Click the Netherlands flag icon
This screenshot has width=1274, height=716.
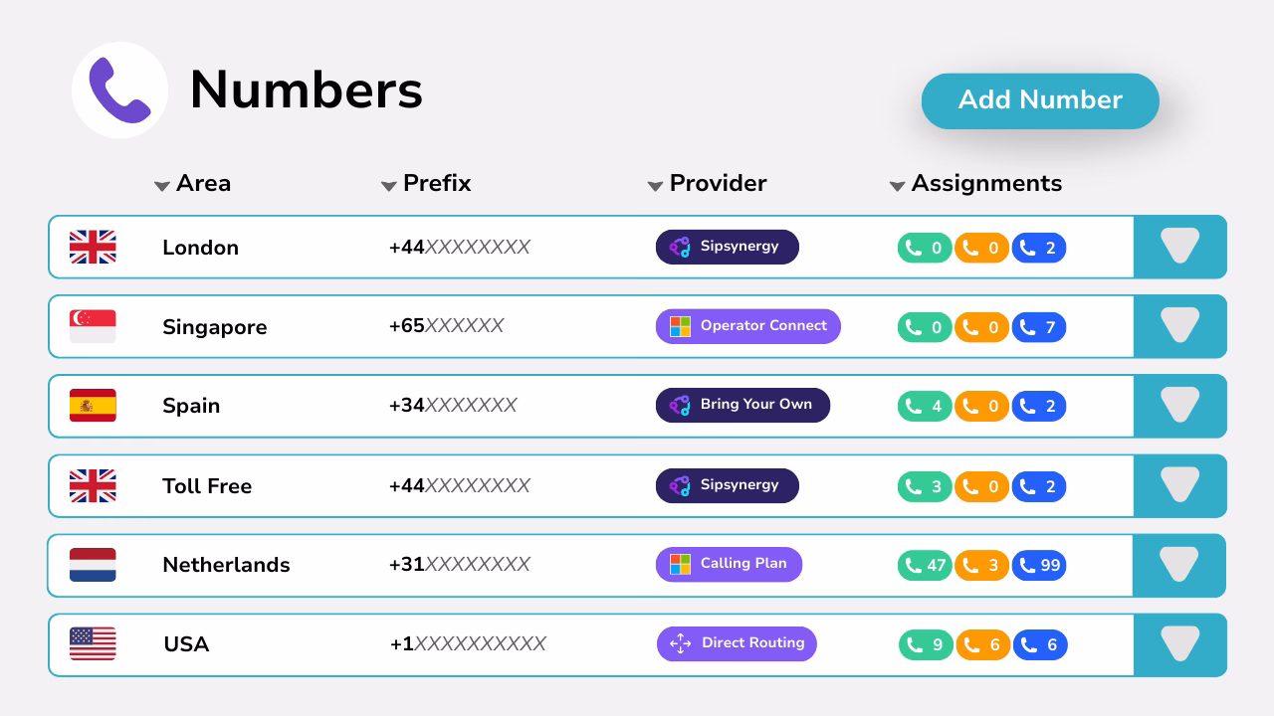[x=93, y=565]
